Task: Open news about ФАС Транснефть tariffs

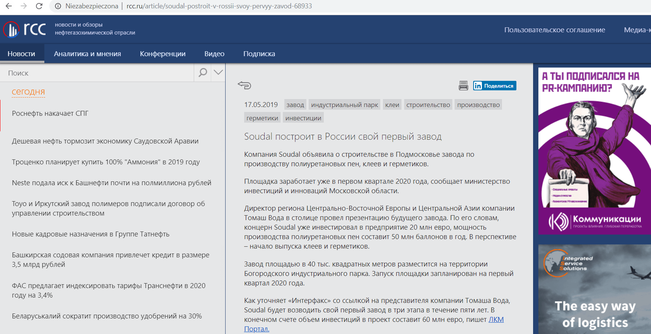Action: (x=109, y=290)
